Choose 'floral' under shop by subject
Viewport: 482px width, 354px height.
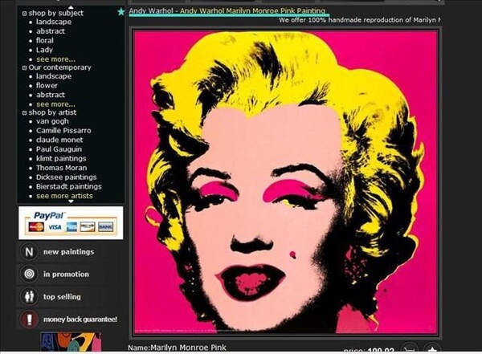47,40
